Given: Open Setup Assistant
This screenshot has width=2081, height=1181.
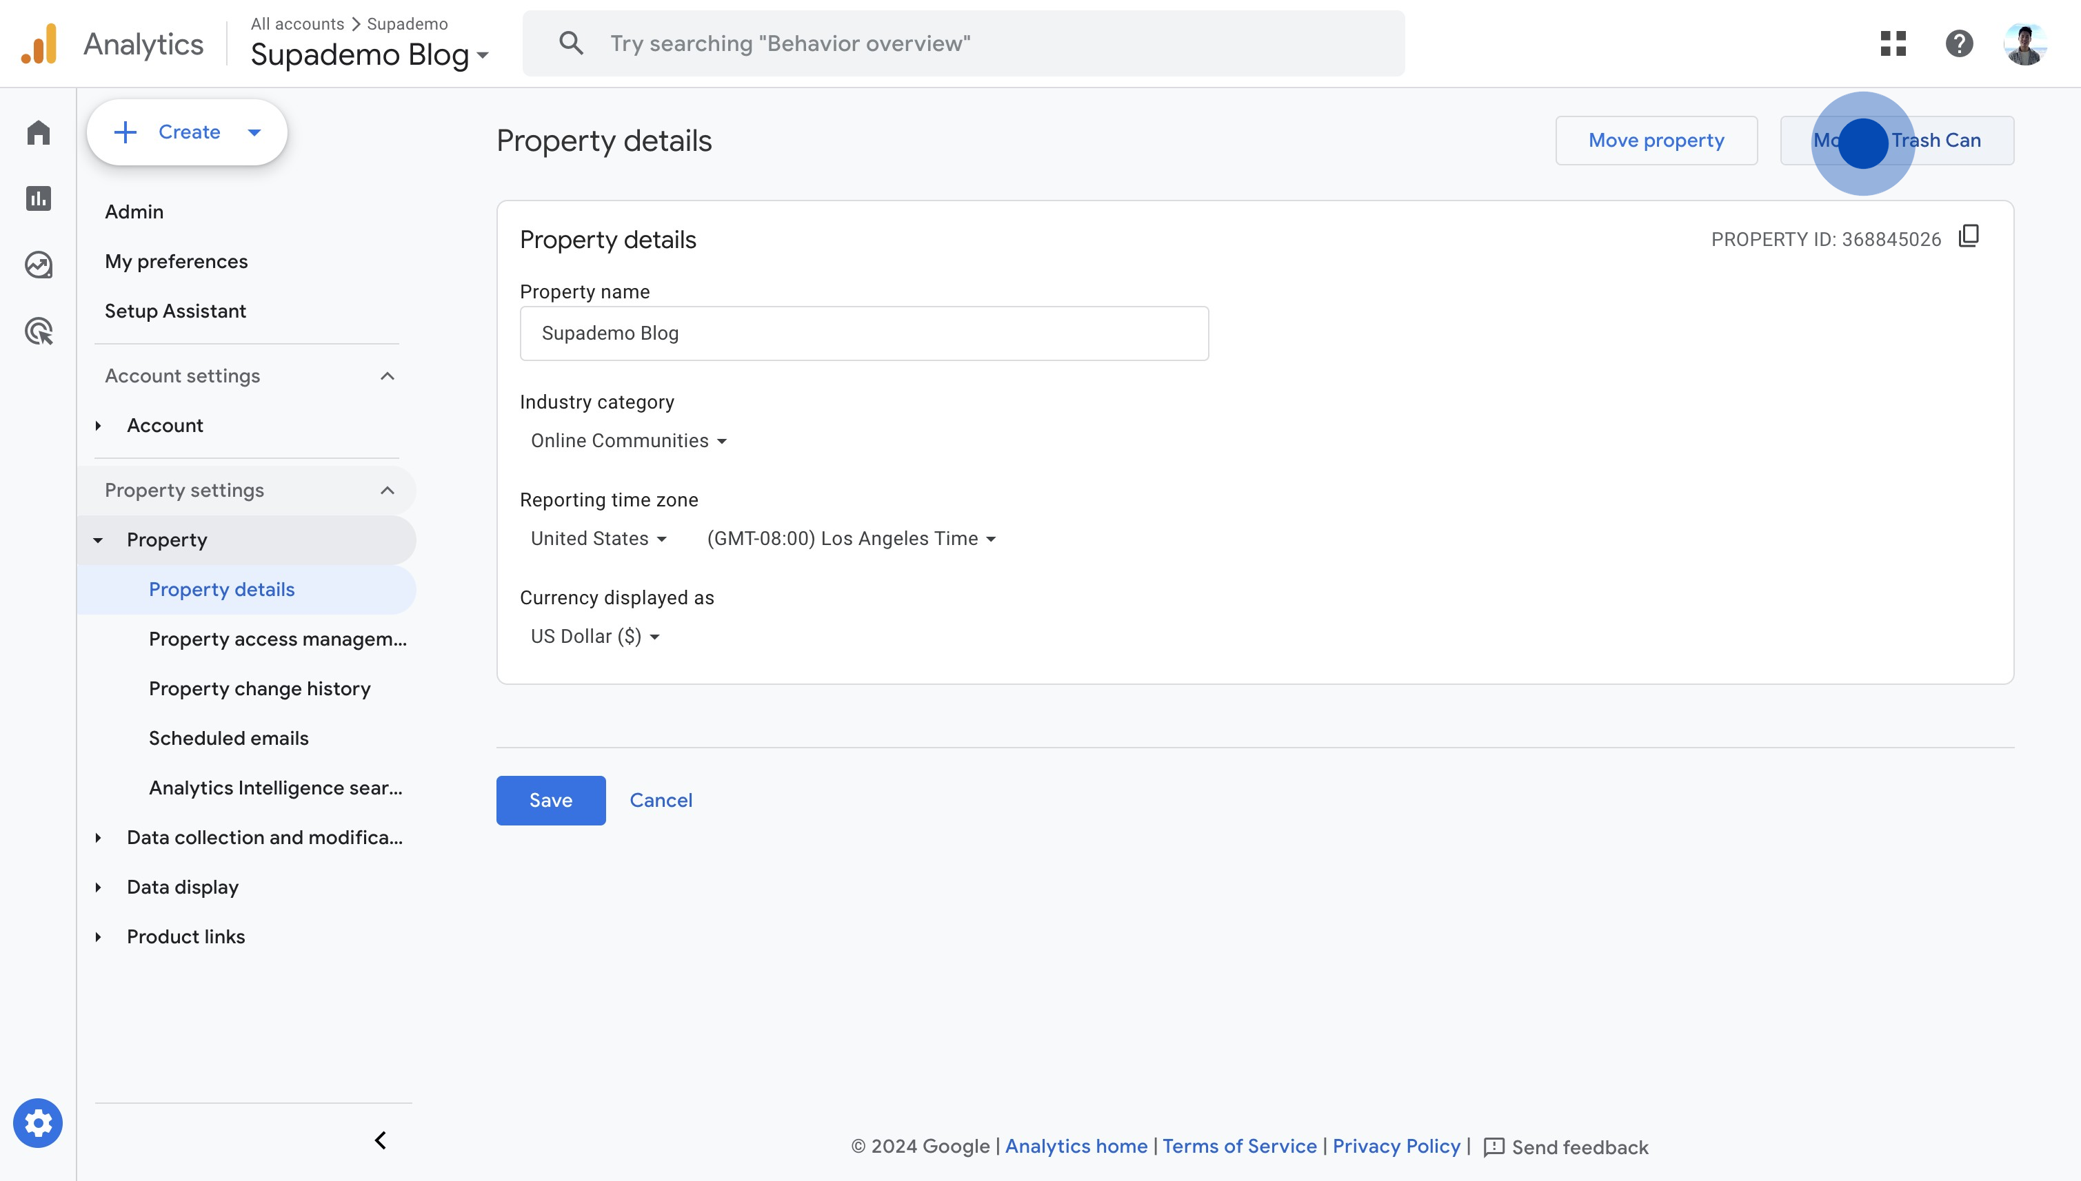Looking at the screenshot, I should (x=175, y=311).
